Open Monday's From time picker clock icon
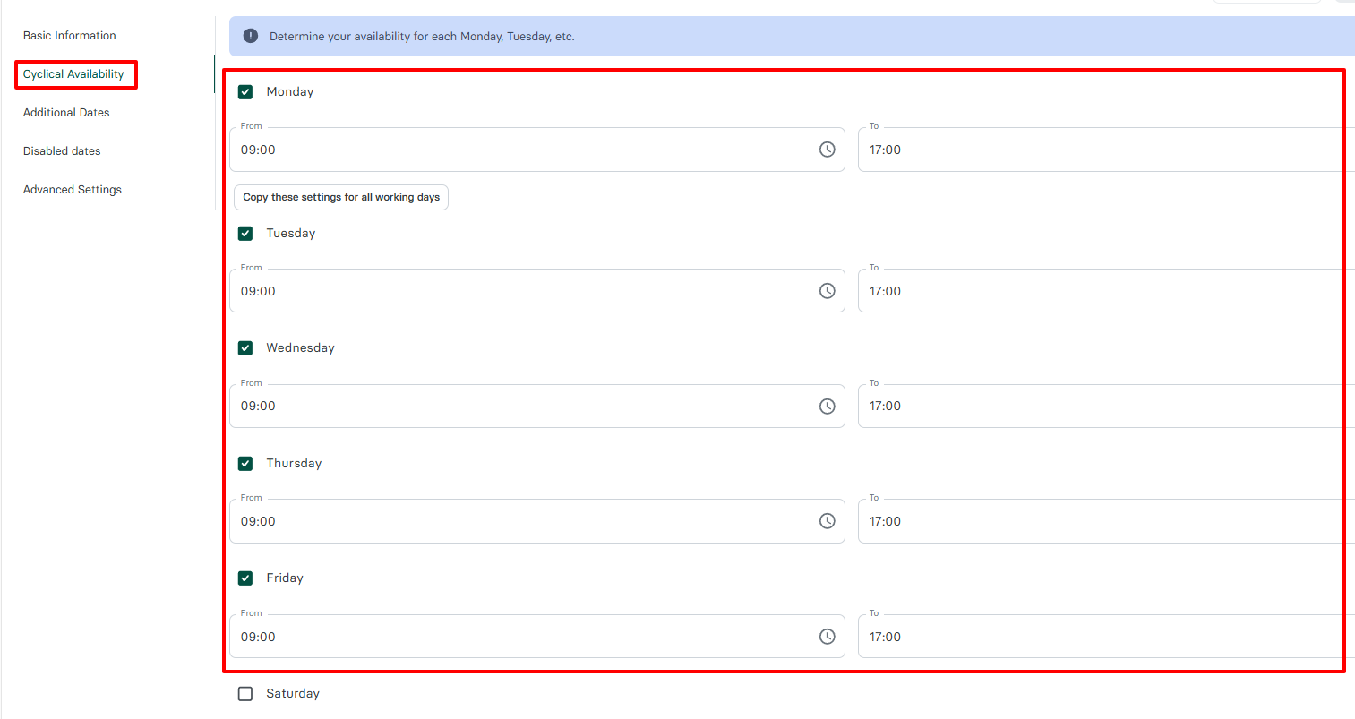Viewport: 1355px width, 719px height. [827, 149]
